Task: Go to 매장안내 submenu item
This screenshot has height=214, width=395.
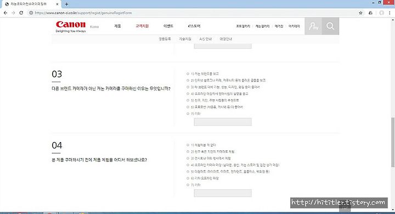Action: 225,39
